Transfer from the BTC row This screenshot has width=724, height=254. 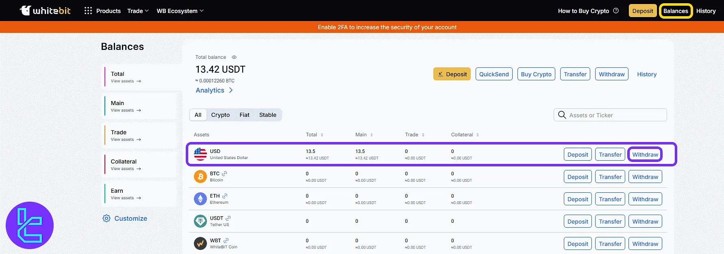click(610, 177)
